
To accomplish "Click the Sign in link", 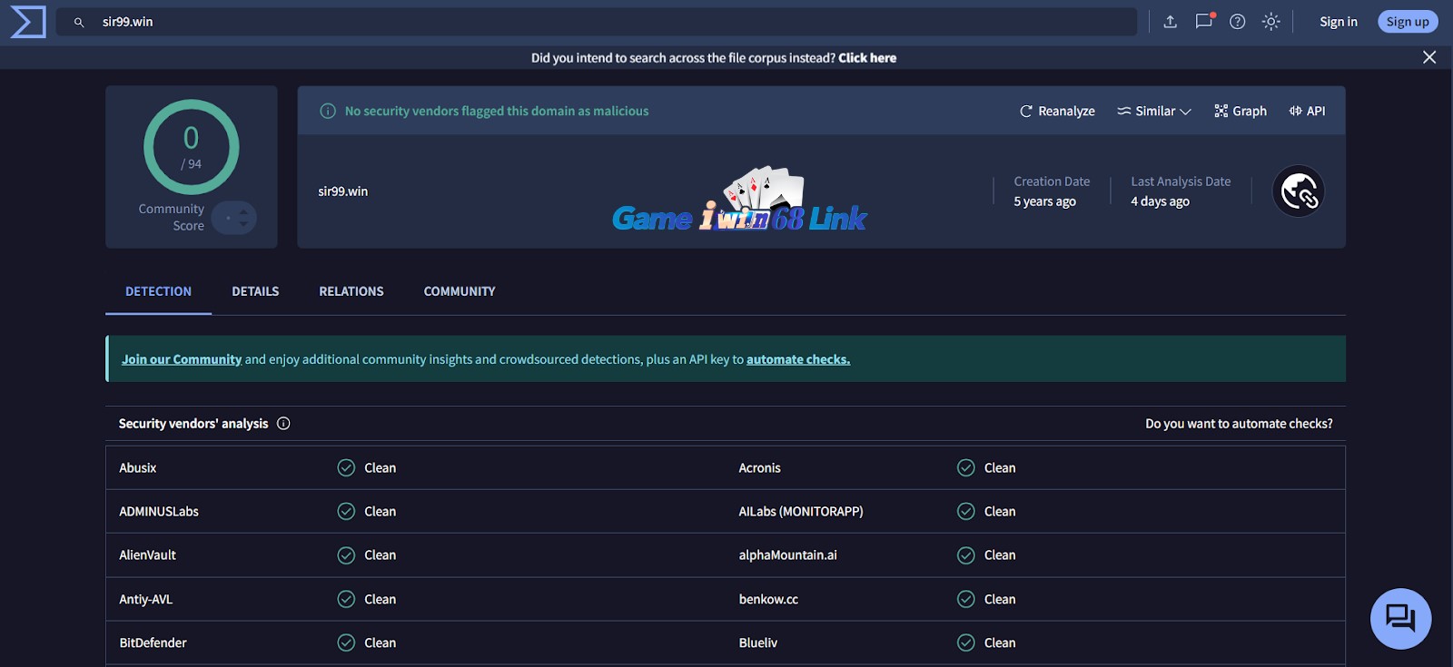I will 1339,22.
